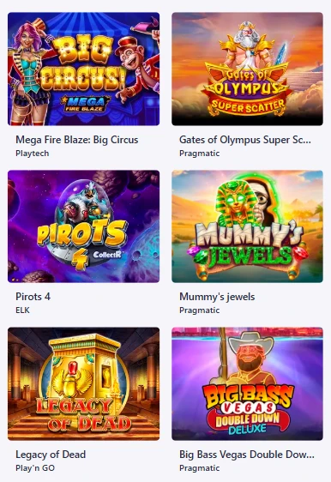The height and width of the screenshot is (482, 331).
Task: Open the Mummy's Jewels game thumbnail
Action: [x=248, y=226]
